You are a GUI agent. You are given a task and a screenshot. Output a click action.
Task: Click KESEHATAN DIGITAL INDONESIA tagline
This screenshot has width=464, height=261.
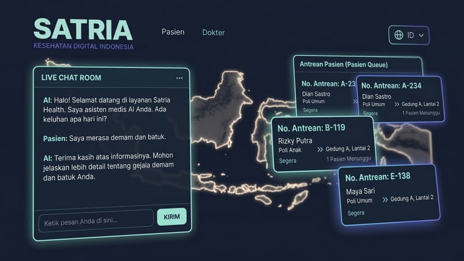pyautogui.click(x=83, y=46)
